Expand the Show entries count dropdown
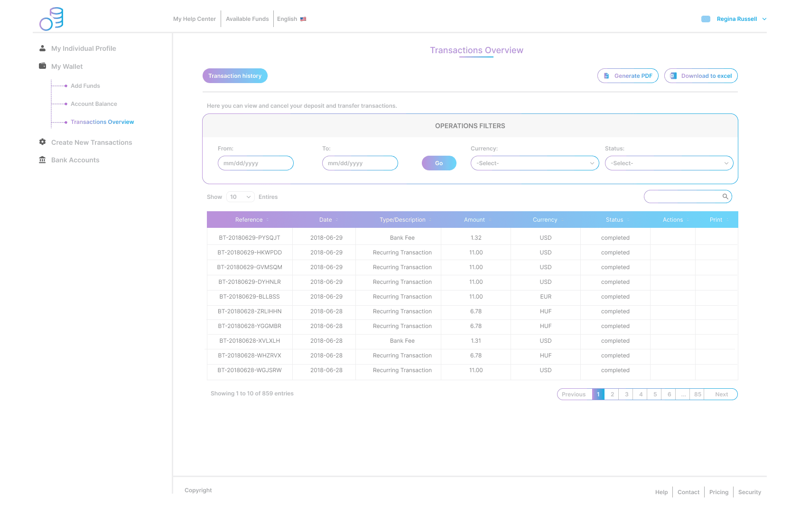 pos(241,197)
